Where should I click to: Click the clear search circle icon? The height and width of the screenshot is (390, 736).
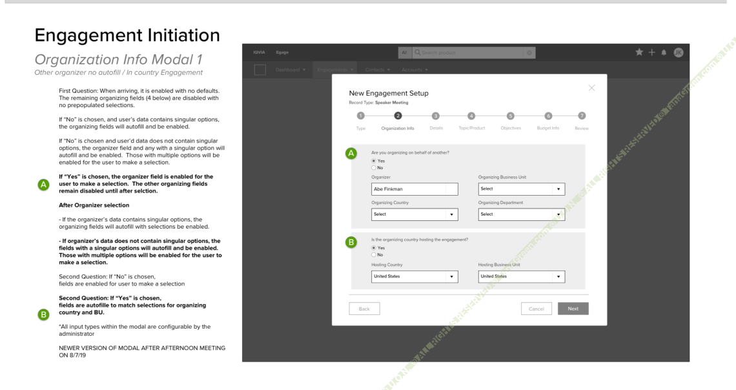tap(529, 52)
